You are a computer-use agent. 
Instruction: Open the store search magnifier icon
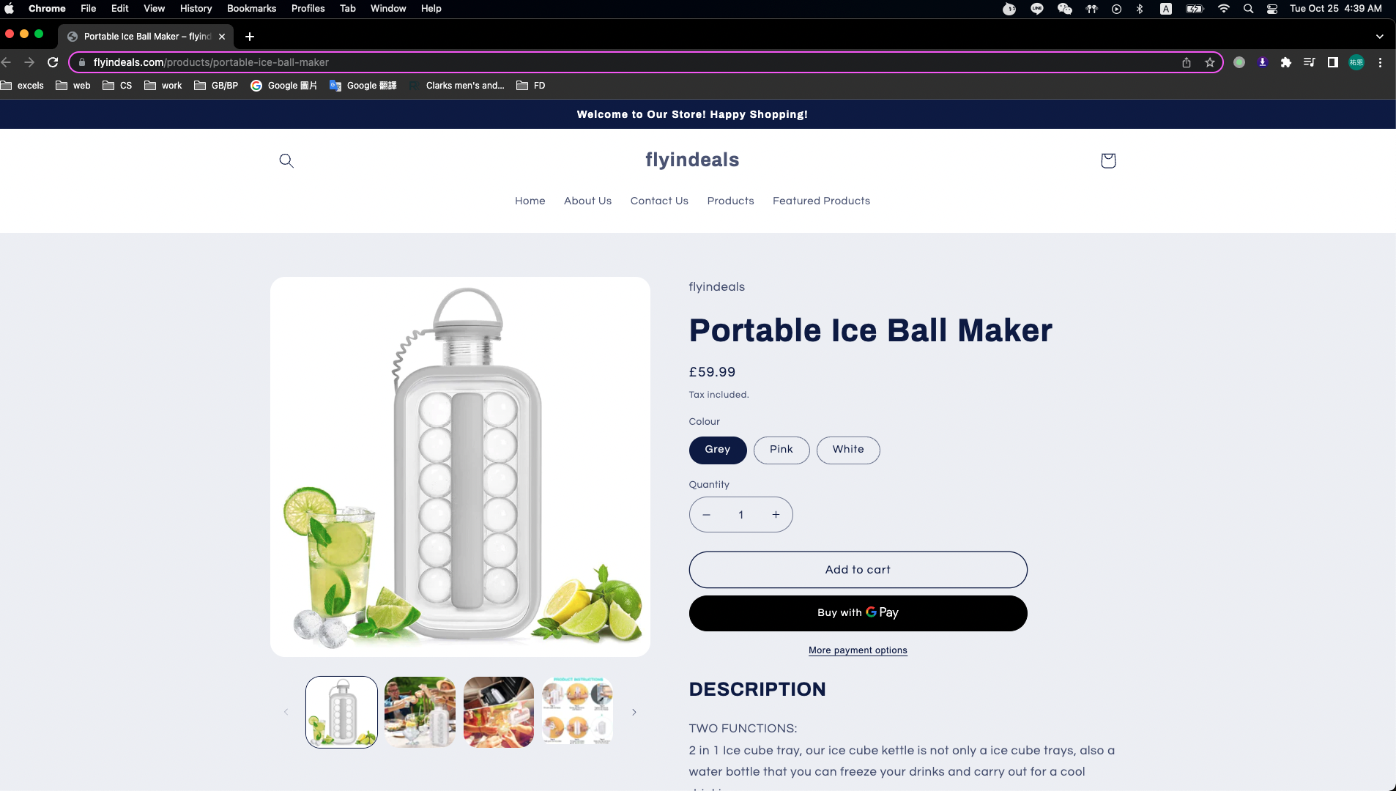[x=286, y=160]
